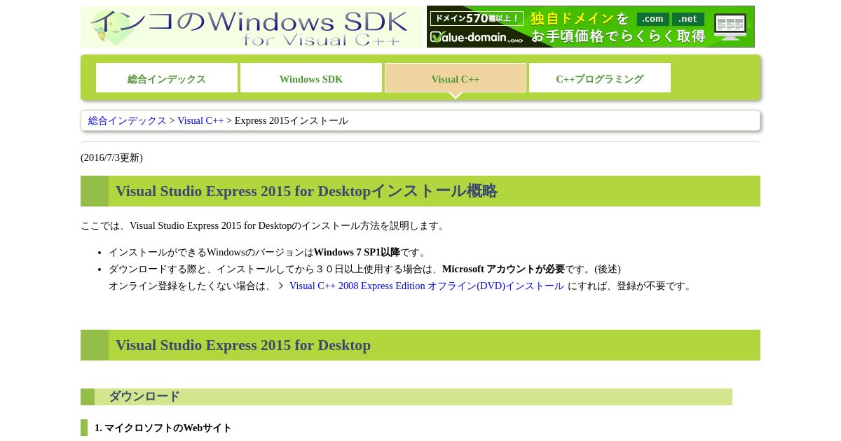Open the 総合インデックス navigation tab

(x=167, y=78)
